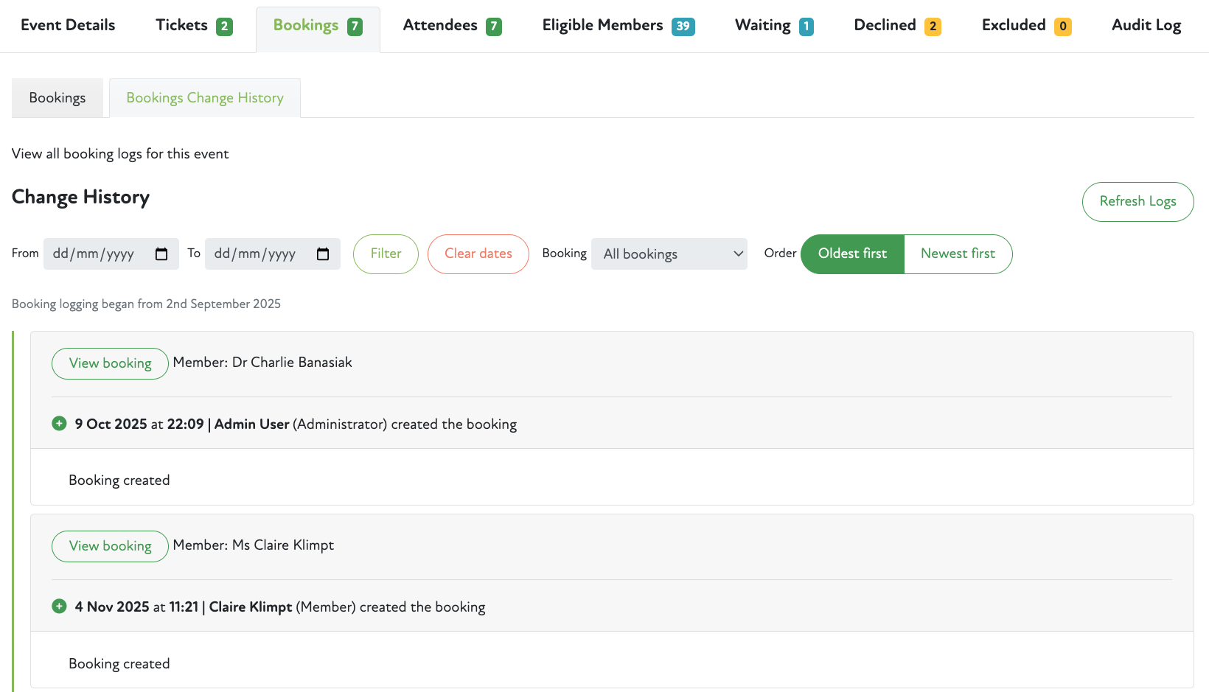Image resolution: width=1209 pixels, height=692 pixels.
Task: Select Oldest first ordering
Action: pos(852,254)
